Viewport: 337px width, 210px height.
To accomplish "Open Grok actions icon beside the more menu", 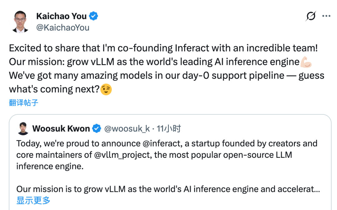I will pos(311,16).
